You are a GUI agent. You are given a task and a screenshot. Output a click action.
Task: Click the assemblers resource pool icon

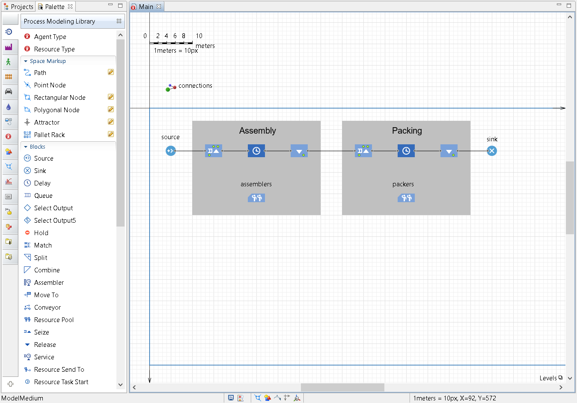[x=256, y=198]
